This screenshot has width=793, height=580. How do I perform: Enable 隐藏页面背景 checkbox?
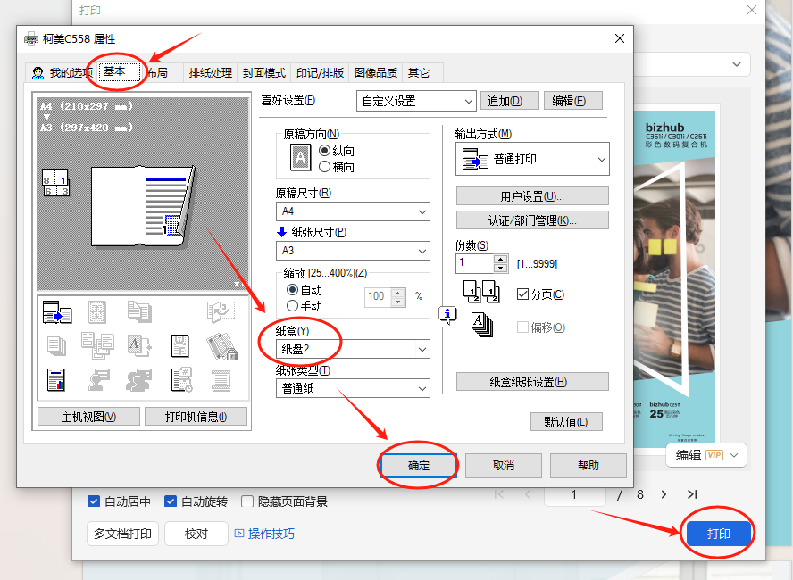click(x=248, y=501)
